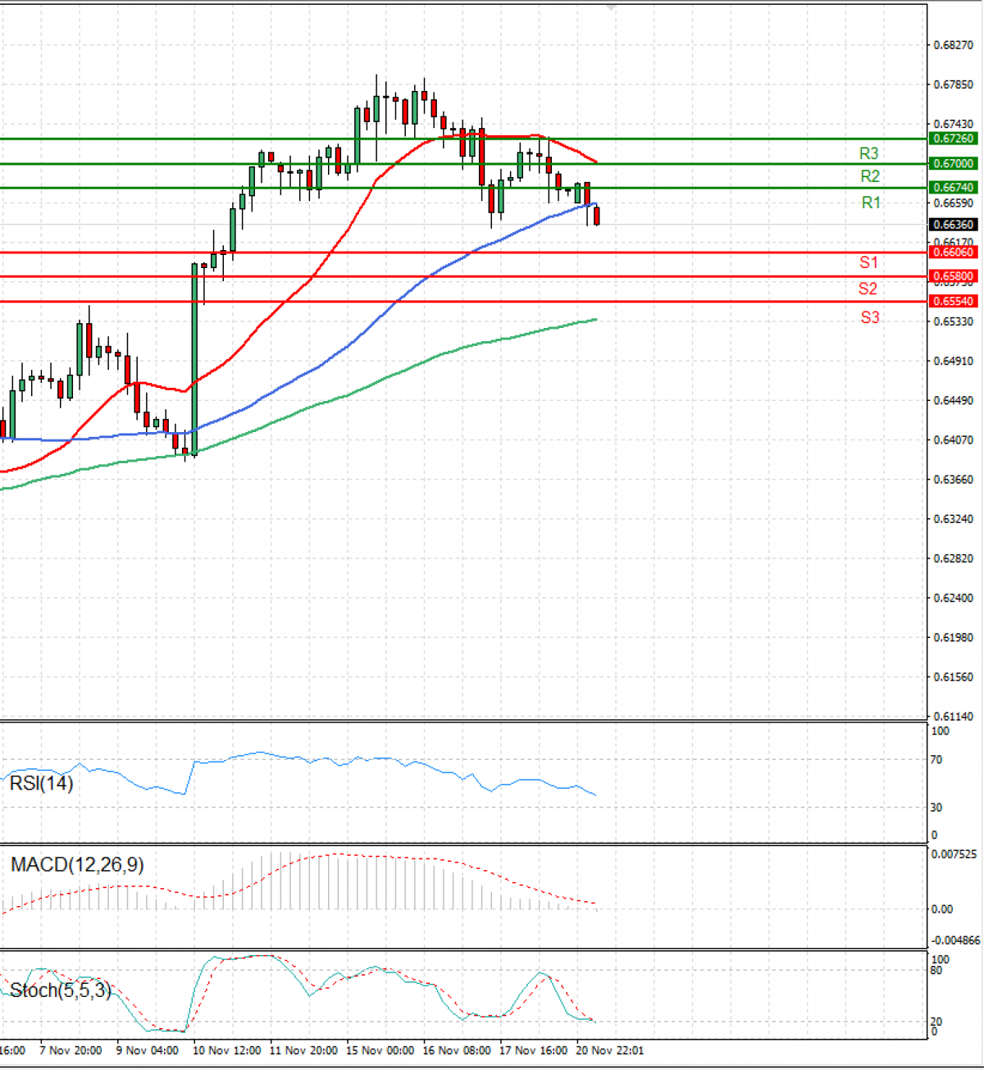The width and height of the screenshot is (984, 1070).
Task: Click the S3 support label
Action: [x=870, y=317]
